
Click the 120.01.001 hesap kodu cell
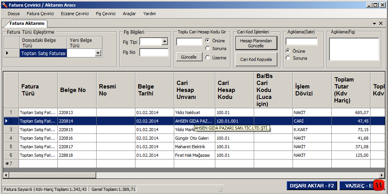click(235, 121)
